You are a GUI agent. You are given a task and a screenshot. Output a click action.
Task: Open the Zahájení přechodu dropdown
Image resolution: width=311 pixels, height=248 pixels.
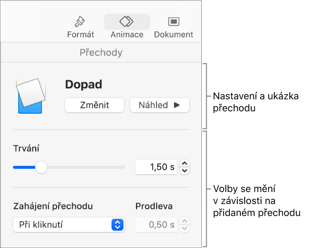tap(69, 225)
